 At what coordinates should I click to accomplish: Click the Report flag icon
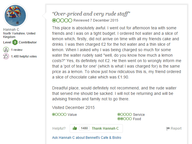pyautogui.click(x=168, y=128)
